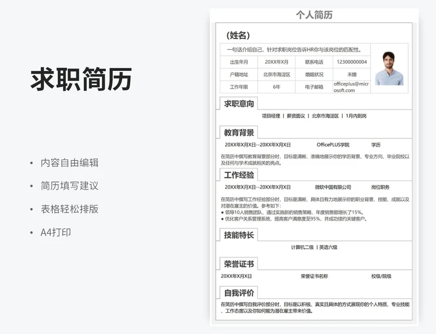
Task: Click the bullet about customer relationship system
Action: pyautogui.click(x=294, y=219)
